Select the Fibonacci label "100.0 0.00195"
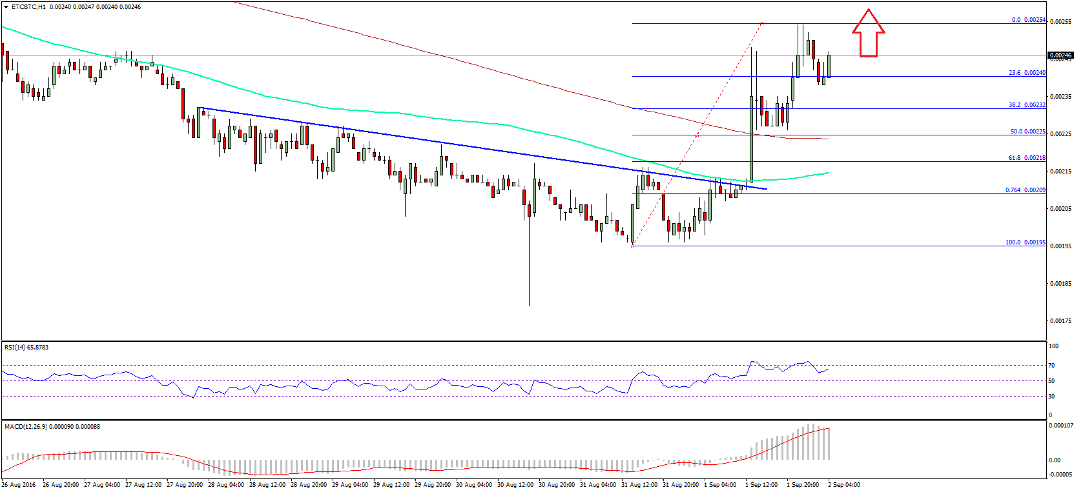The width and height of the screenshot is (1074, 492). 1026,242
